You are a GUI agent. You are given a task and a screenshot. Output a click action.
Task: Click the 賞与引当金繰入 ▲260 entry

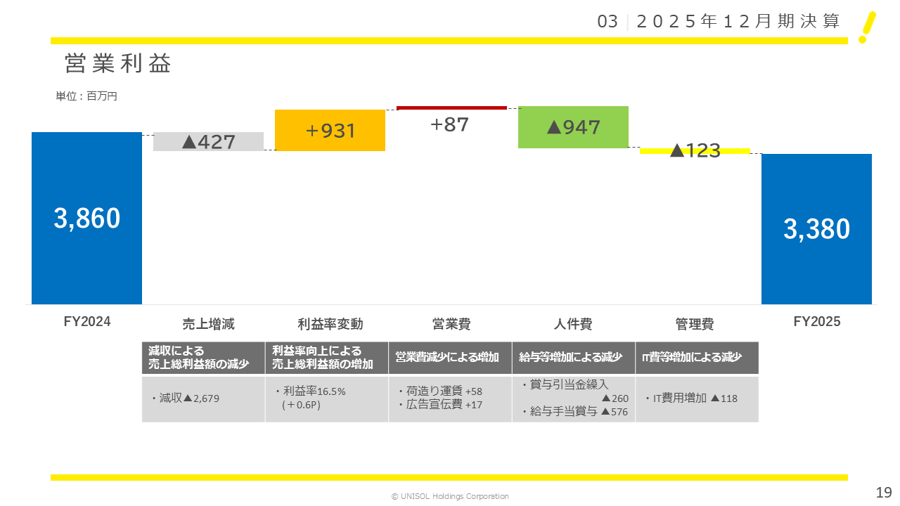coord(574,391)
